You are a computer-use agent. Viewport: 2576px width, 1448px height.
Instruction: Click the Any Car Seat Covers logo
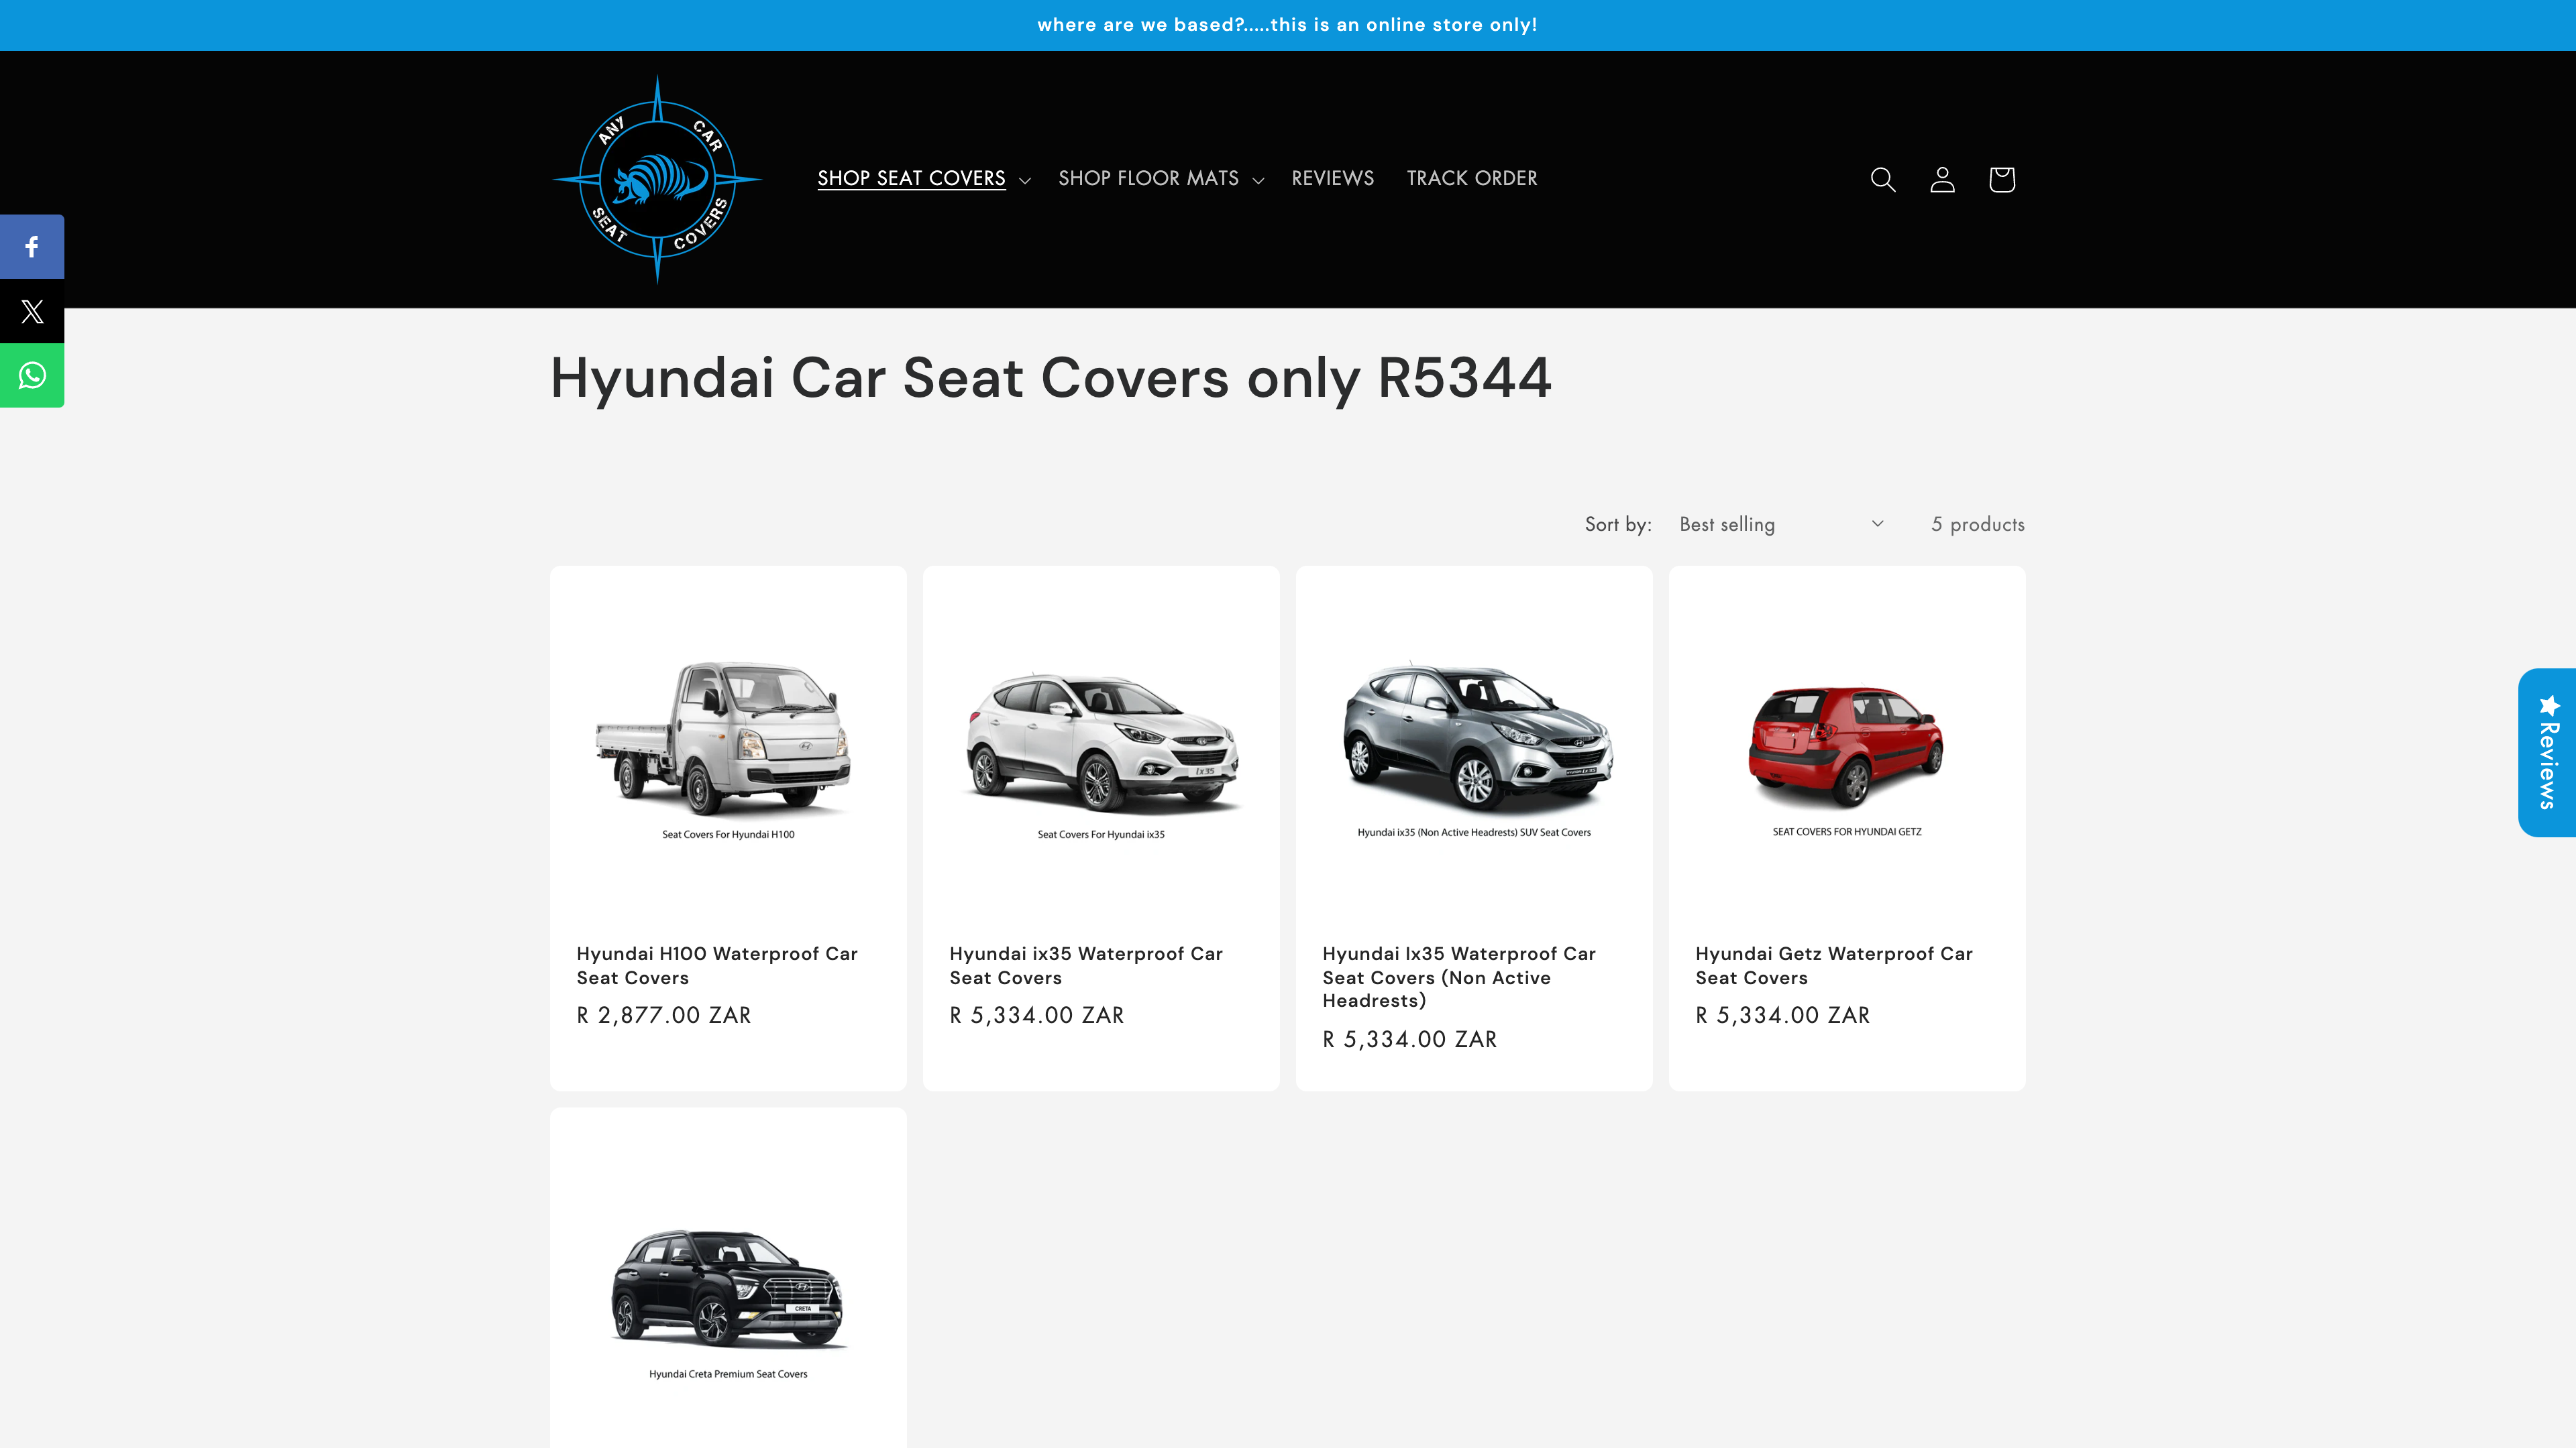657,180
